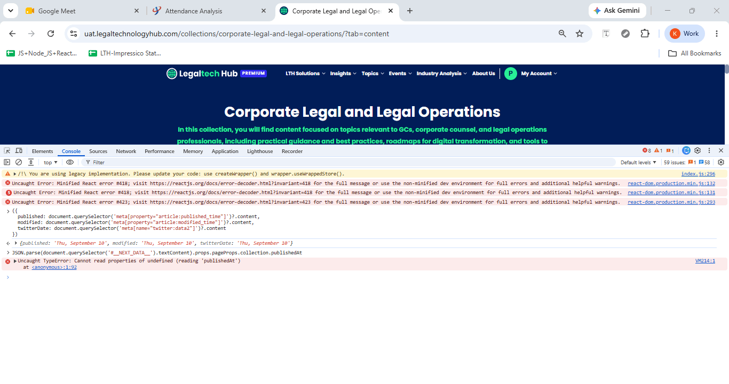
Task: Click the Ask Gemini button
Action: [617, 11]
